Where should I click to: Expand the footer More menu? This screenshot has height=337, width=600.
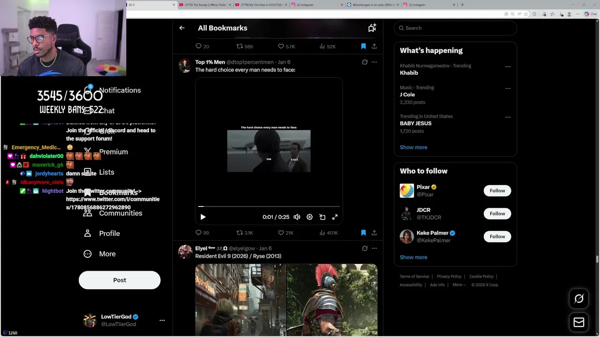coord(459,285)
